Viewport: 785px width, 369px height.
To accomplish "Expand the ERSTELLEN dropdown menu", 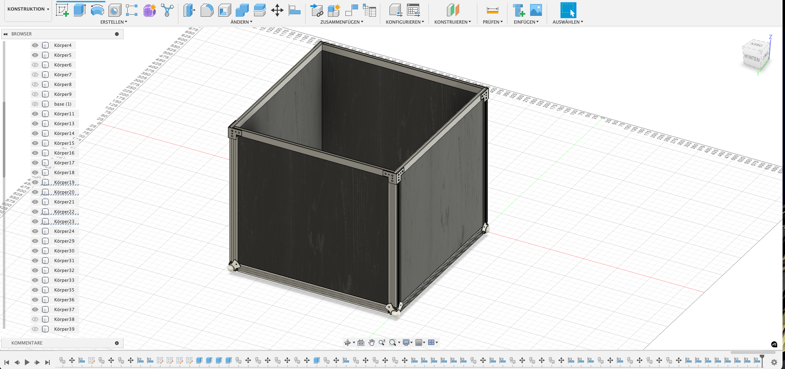I will 114,22.
